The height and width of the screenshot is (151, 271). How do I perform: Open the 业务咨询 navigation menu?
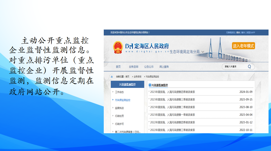(133, 67)
